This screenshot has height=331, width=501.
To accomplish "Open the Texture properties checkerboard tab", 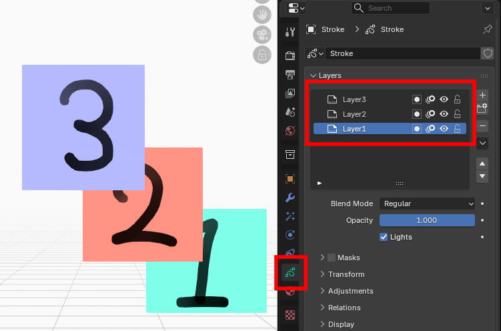I will click(x=290, y=314).
